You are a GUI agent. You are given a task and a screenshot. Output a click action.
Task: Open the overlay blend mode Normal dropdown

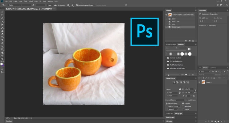[173, 109]
